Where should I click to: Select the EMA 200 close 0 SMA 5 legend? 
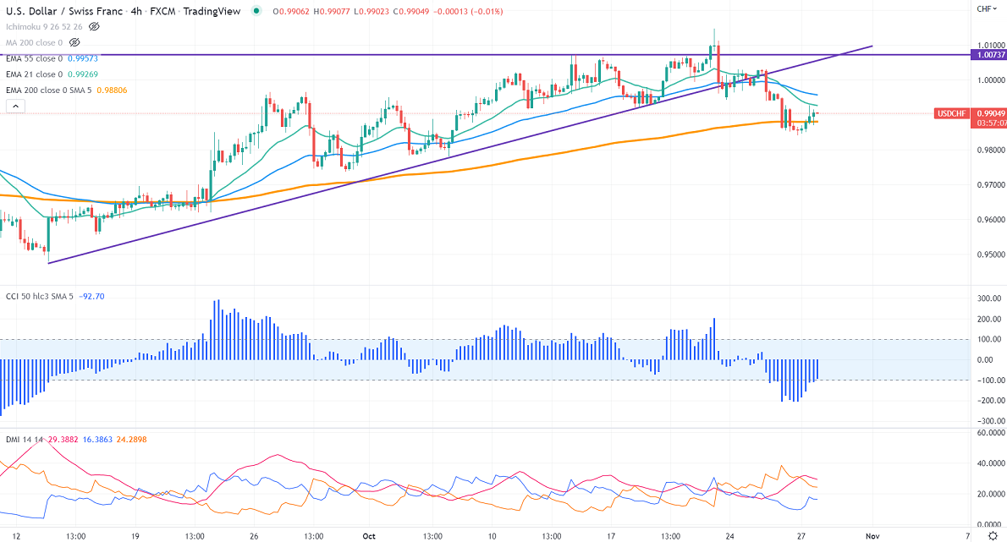pos(49,90)
